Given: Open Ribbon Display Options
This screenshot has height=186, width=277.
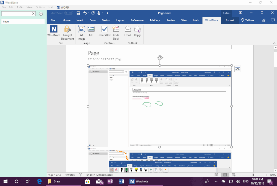Looking at the screenshot, I should (240, 13).
